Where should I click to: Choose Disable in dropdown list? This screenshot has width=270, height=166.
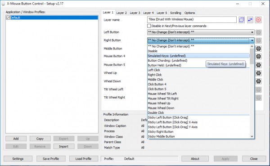pos(198,51)
